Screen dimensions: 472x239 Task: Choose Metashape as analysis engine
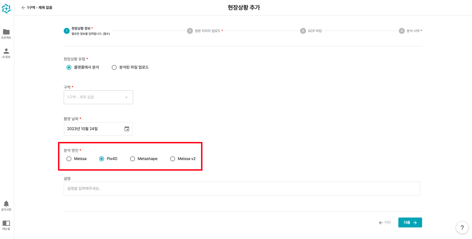(x=133, y=159)
